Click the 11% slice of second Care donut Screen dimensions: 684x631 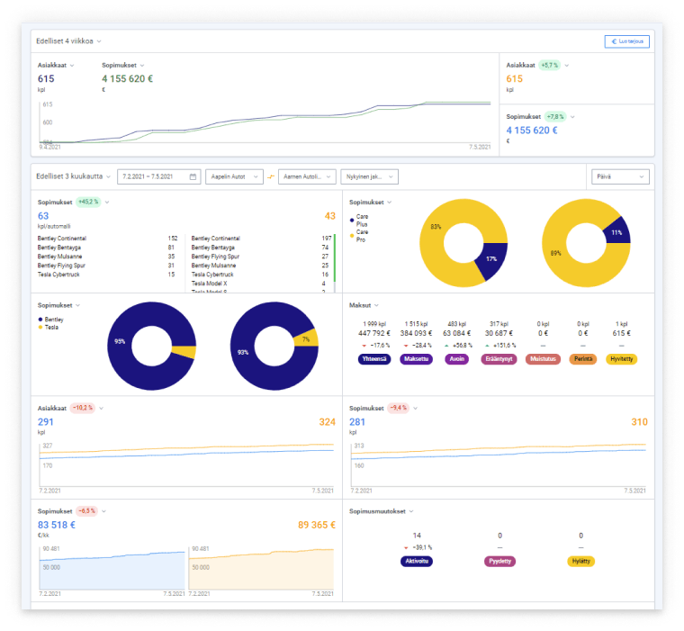[x=618, y=231]
